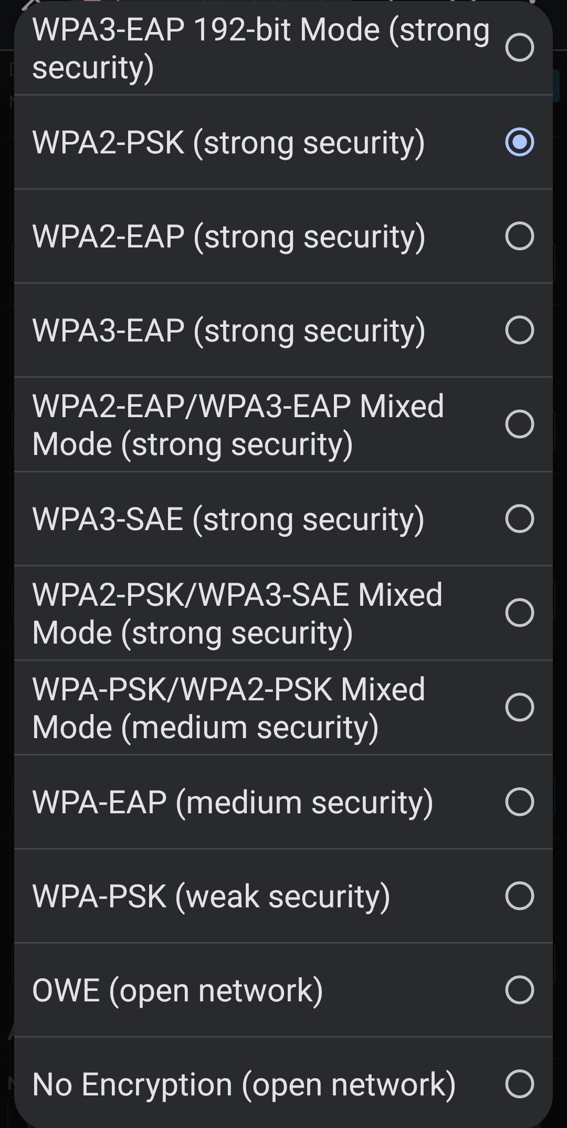Select WPA-EAP medium security radio button
Viewport: 567px width, 1128px height.
tap(519, 802)
